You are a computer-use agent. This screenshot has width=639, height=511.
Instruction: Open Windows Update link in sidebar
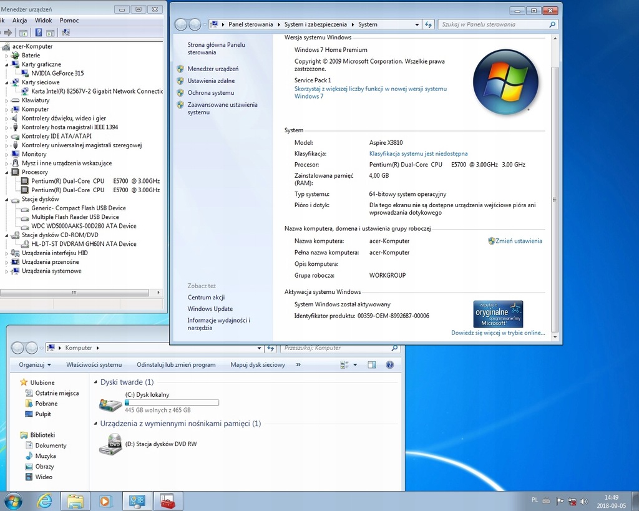tap(210, 309)
